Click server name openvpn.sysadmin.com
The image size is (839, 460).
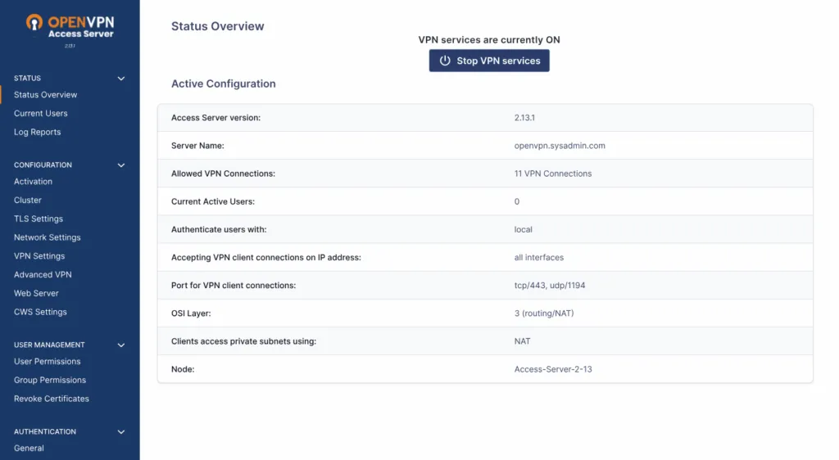(x=560, y=146)
